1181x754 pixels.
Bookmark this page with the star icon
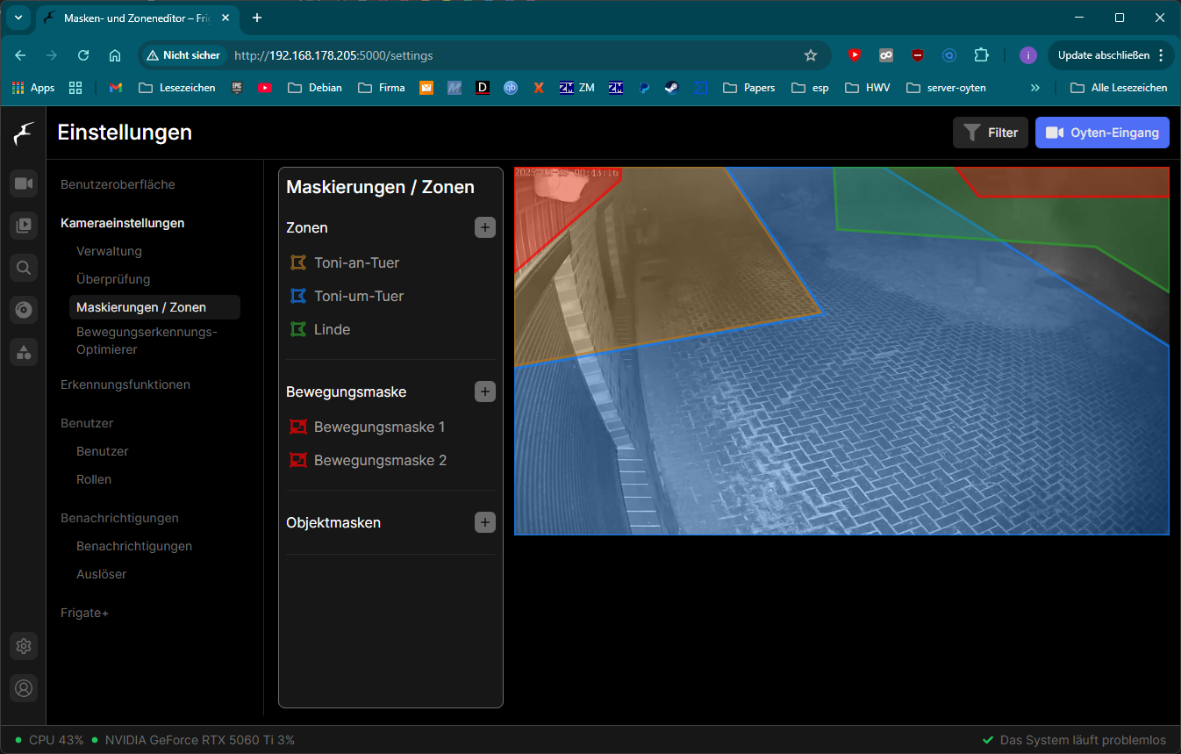pyautogui.click(x=811, y=55)
